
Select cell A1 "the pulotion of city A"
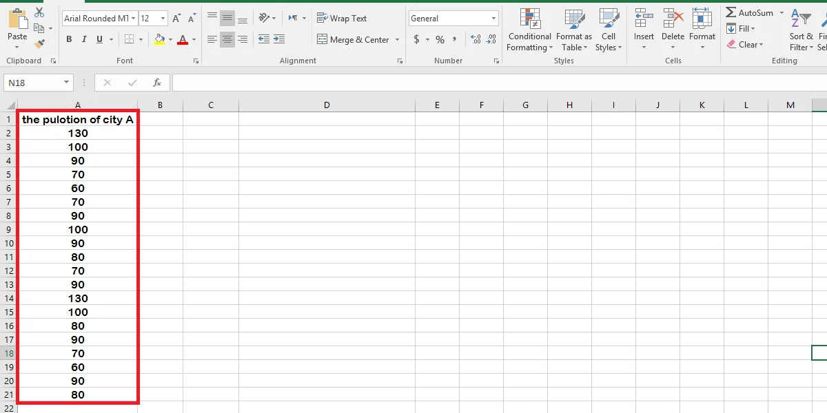pyautogui.click(x=78, y=119)
